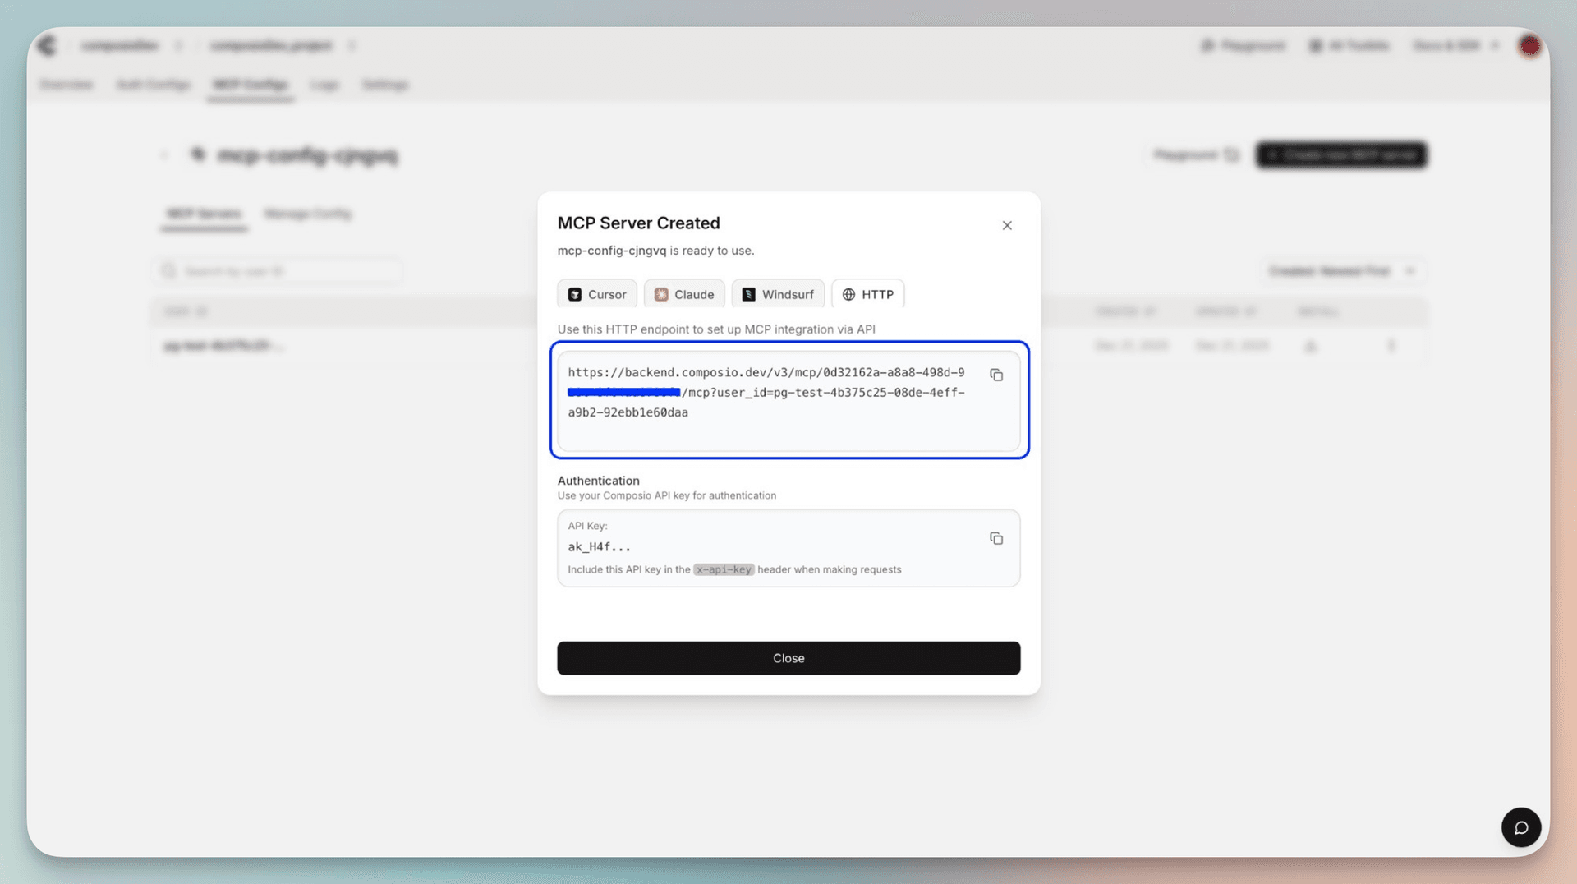The width and height of the screenshot is (1577, 884).
Task: Open the support chat bubble
Action: [1521, 827]
